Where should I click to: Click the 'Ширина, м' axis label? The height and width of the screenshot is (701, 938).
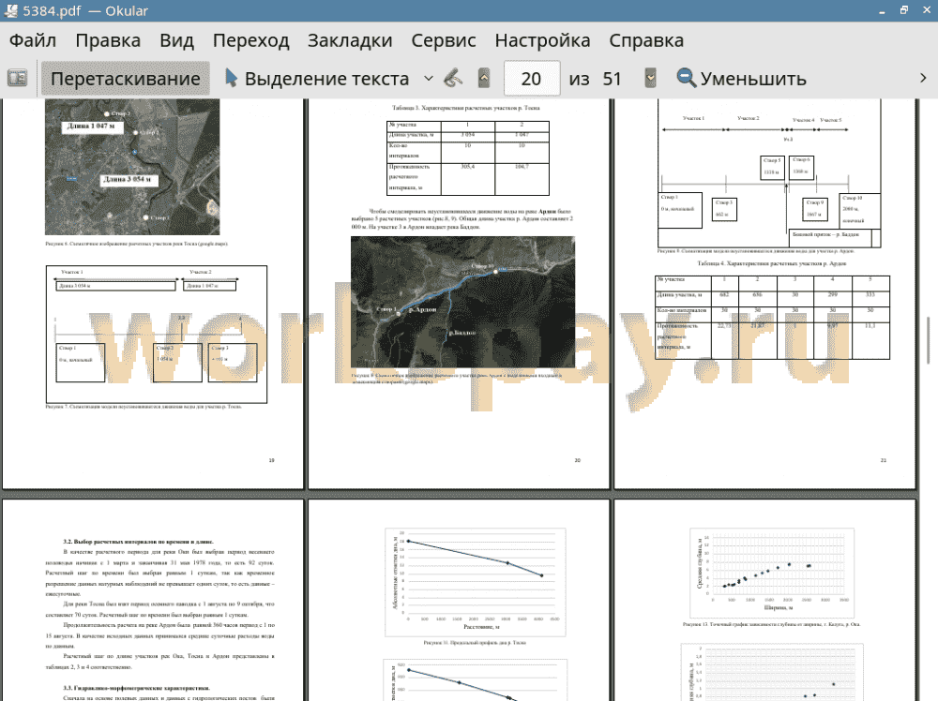click(x=779, y=608)
